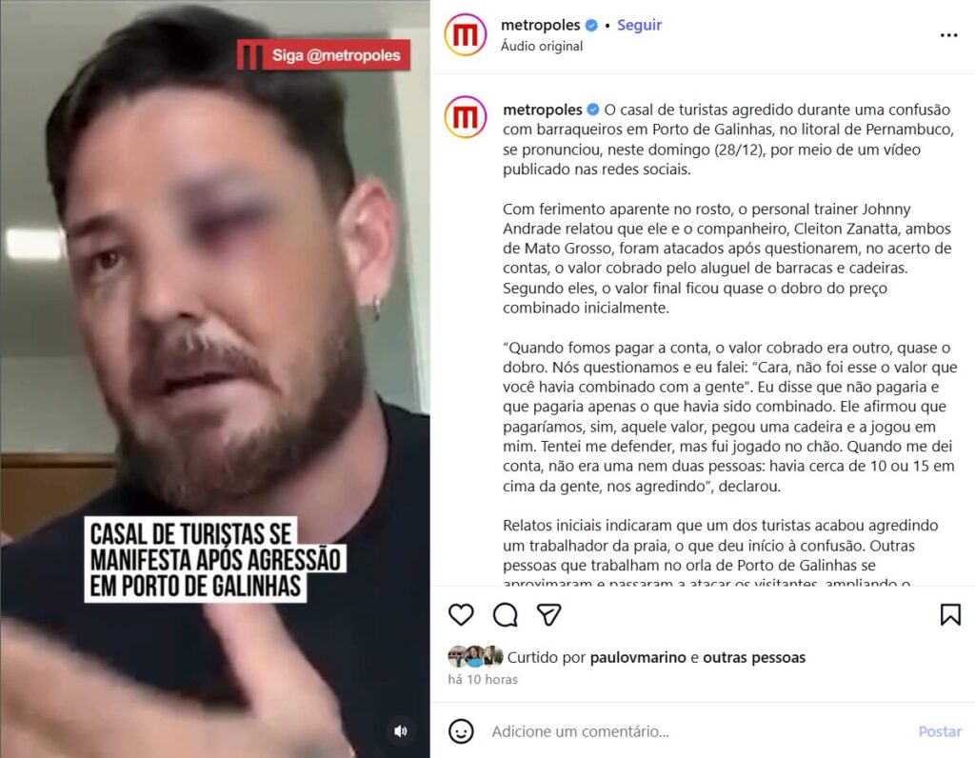This screenshot has width=975, height=758.
Task: Click metropoles profile avatar in header
Action: pyautogui.click(x=465, y=34)
